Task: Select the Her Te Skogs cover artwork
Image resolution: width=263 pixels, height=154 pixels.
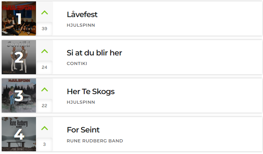Action: coord(19,95)
